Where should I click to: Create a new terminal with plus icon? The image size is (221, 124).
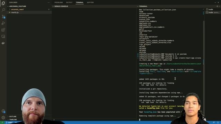(x=217, y=6)
